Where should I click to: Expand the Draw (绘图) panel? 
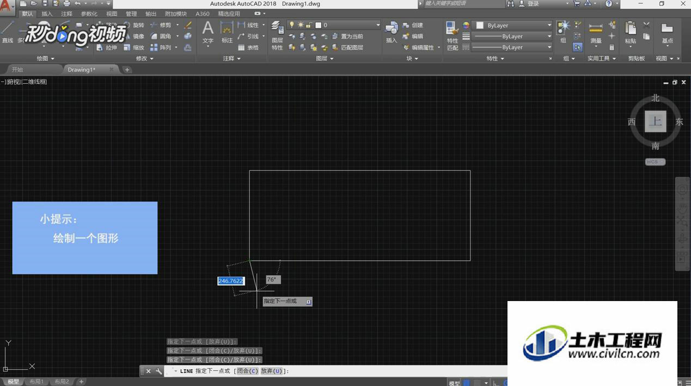coord(45,58)
